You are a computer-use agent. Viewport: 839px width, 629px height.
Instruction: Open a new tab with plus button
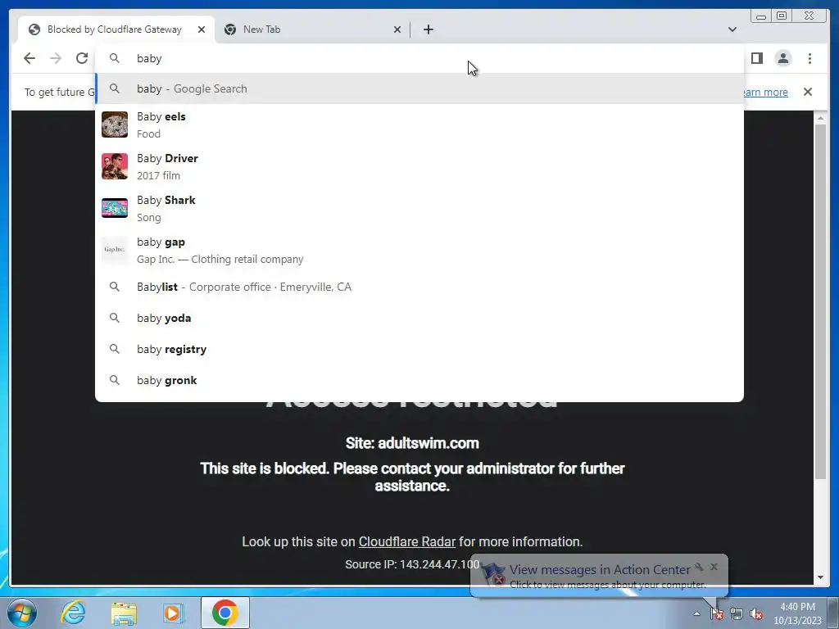coord(428,29)
